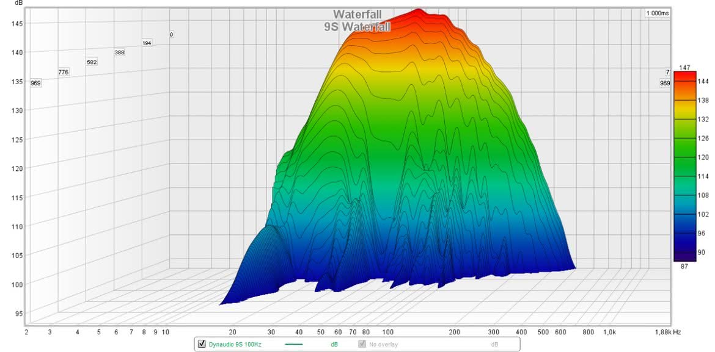Click the 582 time slice label

(x=92, y=62)
